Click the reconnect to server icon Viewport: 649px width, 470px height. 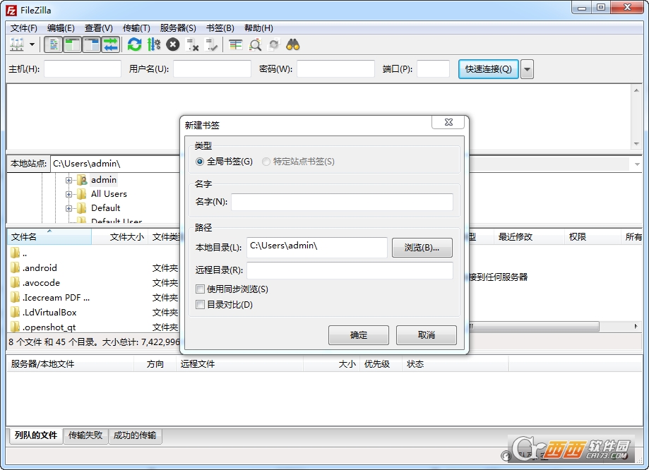point(211,44)
